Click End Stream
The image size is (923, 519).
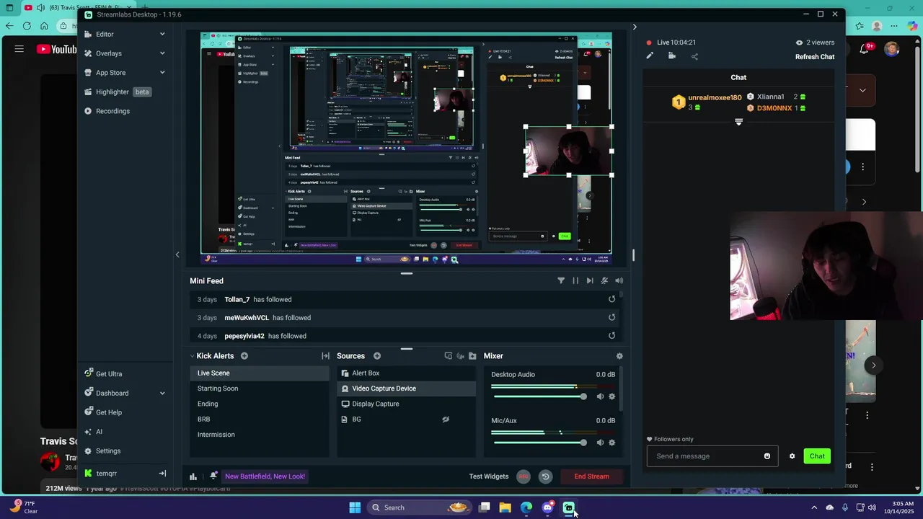click(591, 476)
